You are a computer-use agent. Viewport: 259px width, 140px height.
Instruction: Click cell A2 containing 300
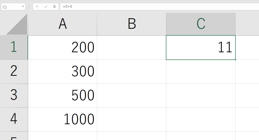pyautogui.click(x=62, y=72)
